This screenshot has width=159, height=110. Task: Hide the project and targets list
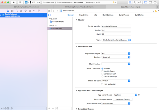point(49,15)
